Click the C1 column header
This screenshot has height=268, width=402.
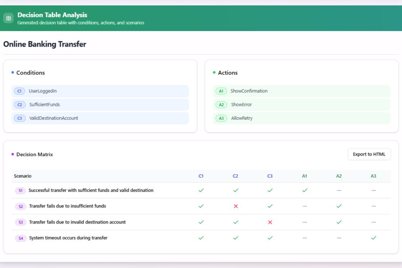201,176
